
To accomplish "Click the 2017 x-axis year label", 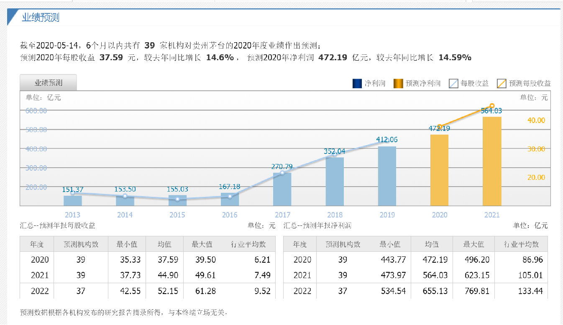I will [282, 215].
